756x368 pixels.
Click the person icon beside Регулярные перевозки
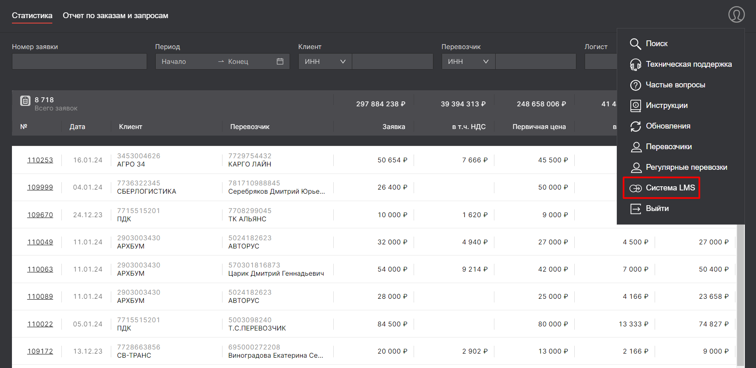[x=636, y=167]
